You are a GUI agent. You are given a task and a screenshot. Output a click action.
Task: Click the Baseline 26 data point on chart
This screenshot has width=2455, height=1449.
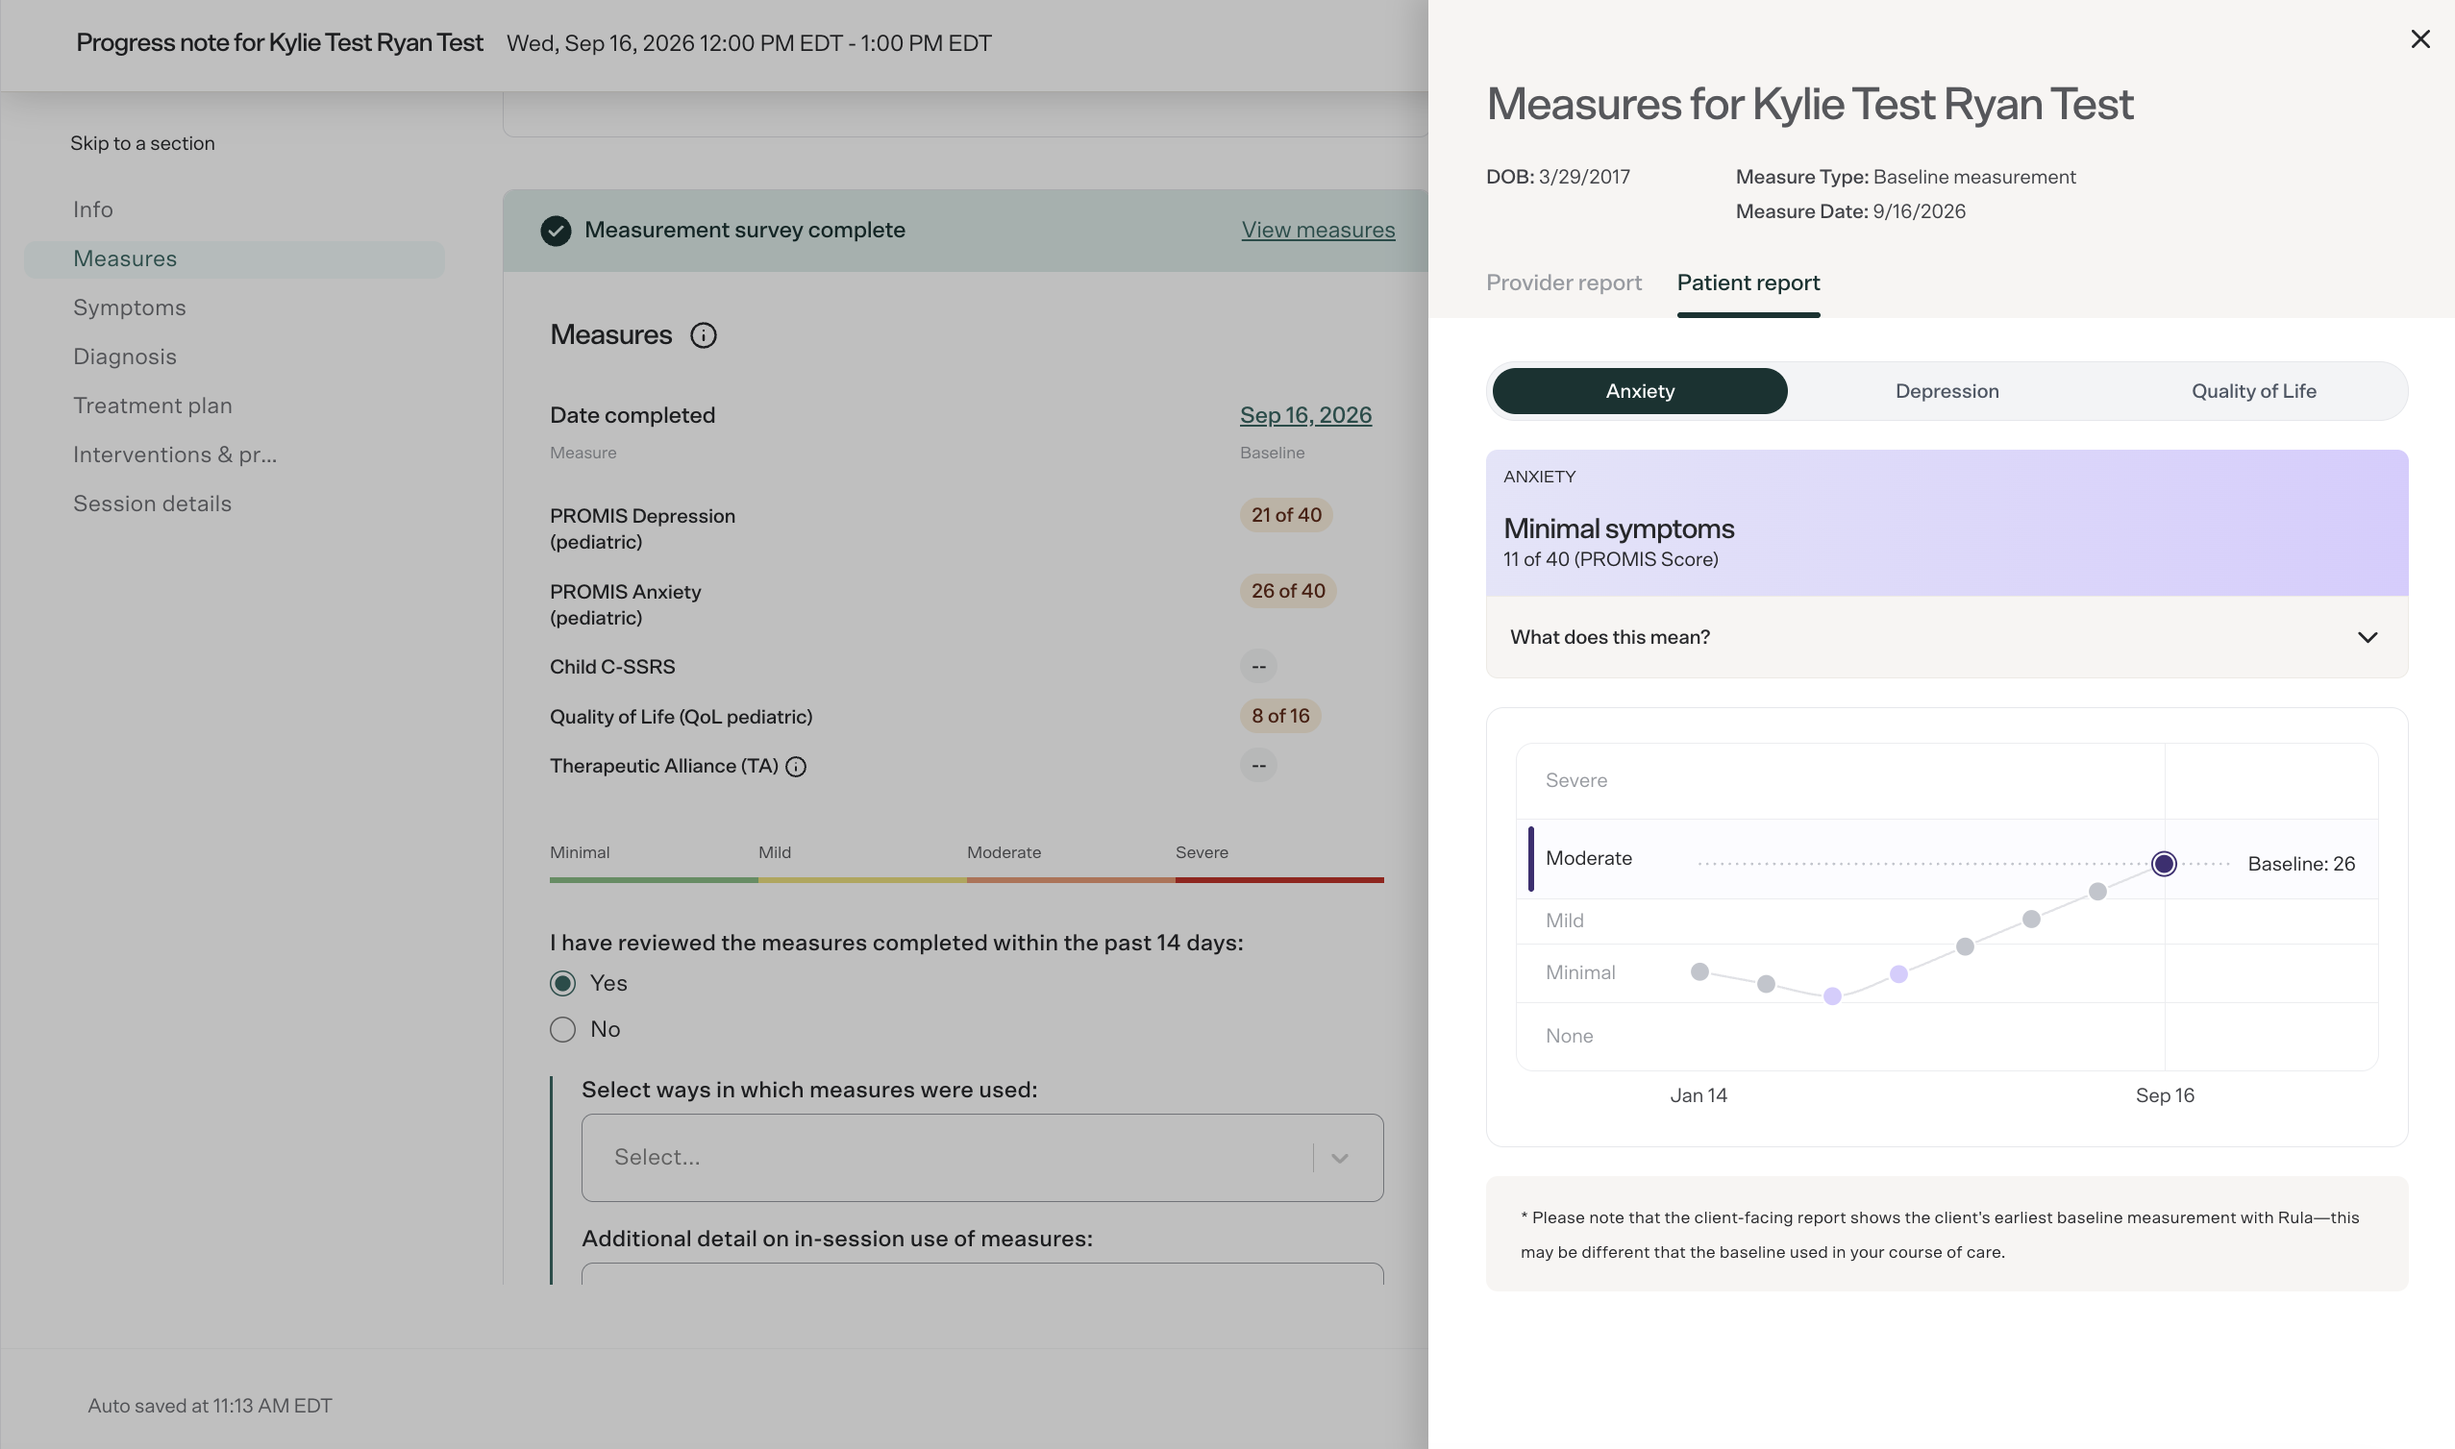point(2163,863)
